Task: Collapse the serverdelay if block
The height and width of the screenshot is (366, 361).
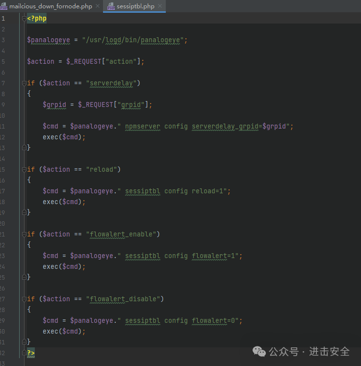Action: coord(24,83)
